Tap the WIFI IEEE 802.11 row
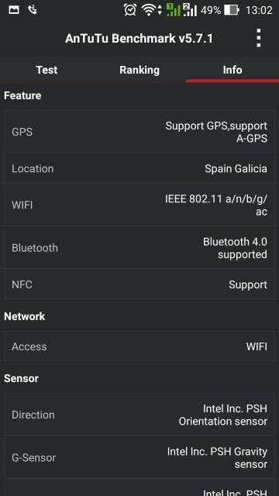This screenshot has width=279, height=496. [139, 205]
